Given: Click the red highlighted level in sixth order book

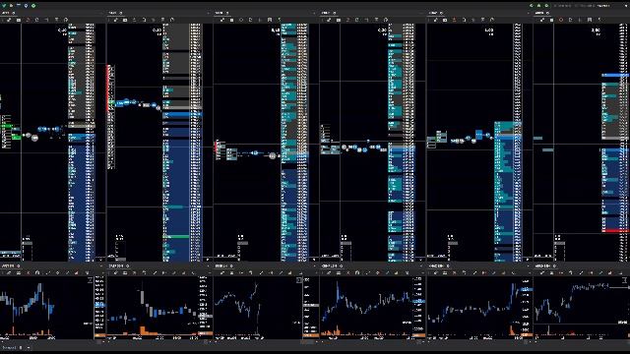Looking at the screenshot, I should 615,231.
